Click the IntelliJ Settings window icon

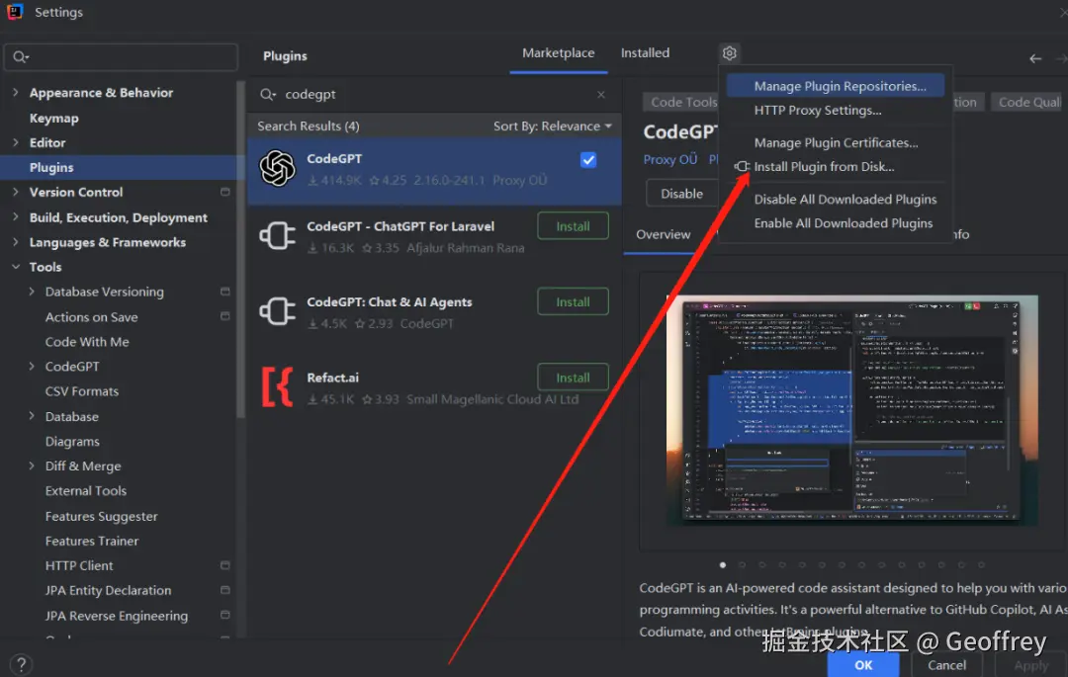(x=15, y=12)
